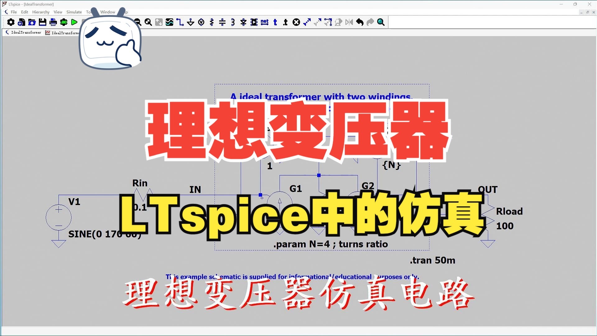This screenshot has height=336, width=597.
Task: Click the SINE(0 170 60) source value
Action: point(105,234)
